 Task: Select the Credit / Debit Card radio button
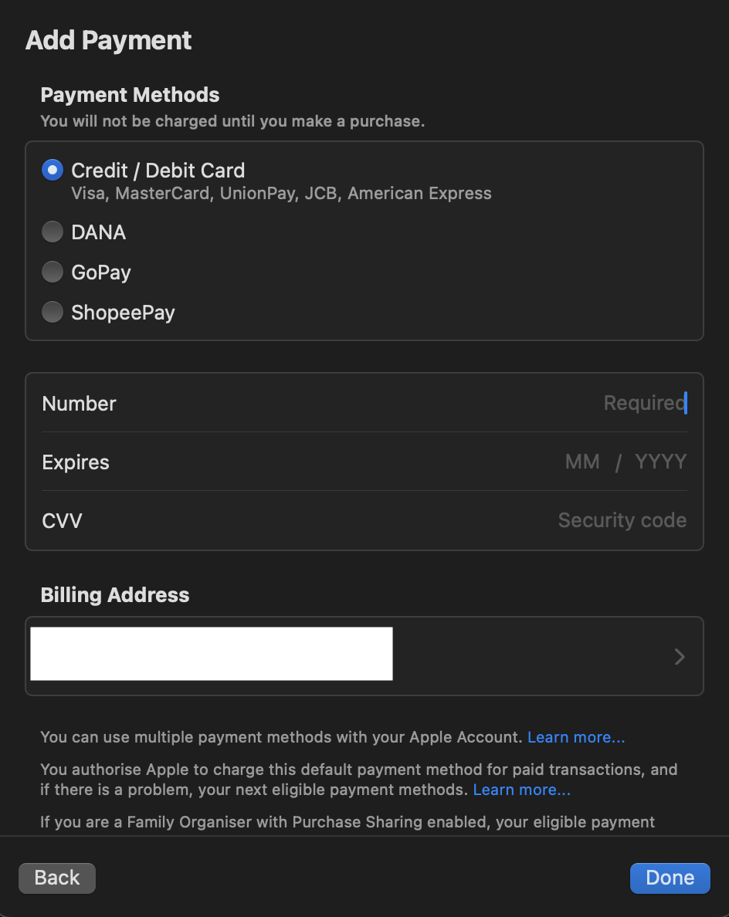pyautogui.click(x=53, y=171)
